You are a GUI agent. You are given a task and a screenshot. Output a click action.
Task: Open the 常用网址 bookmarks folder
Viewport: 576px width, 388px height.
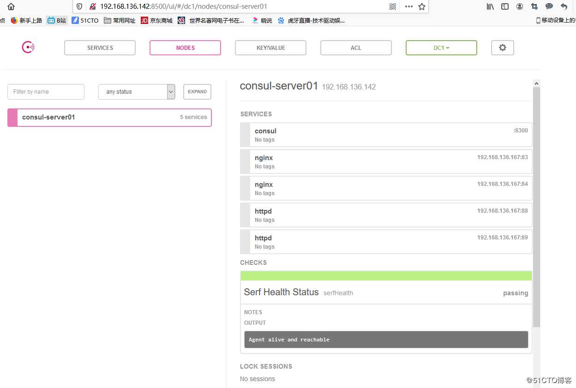click(120, 20)
